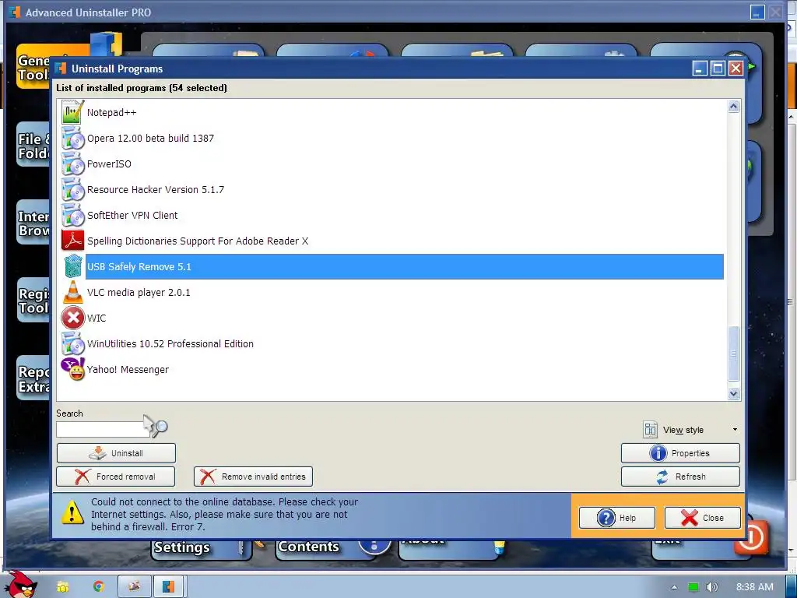This screenshot has width=797, height=598.
Task: Click the SoftEther VPN Client icon
Action: (x=72, y=215)
